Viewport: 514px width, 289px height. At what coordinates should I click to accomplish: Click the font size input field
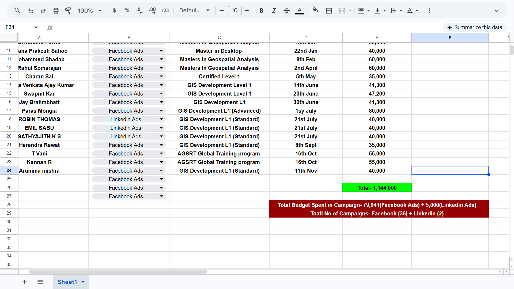tap(235, 10)
